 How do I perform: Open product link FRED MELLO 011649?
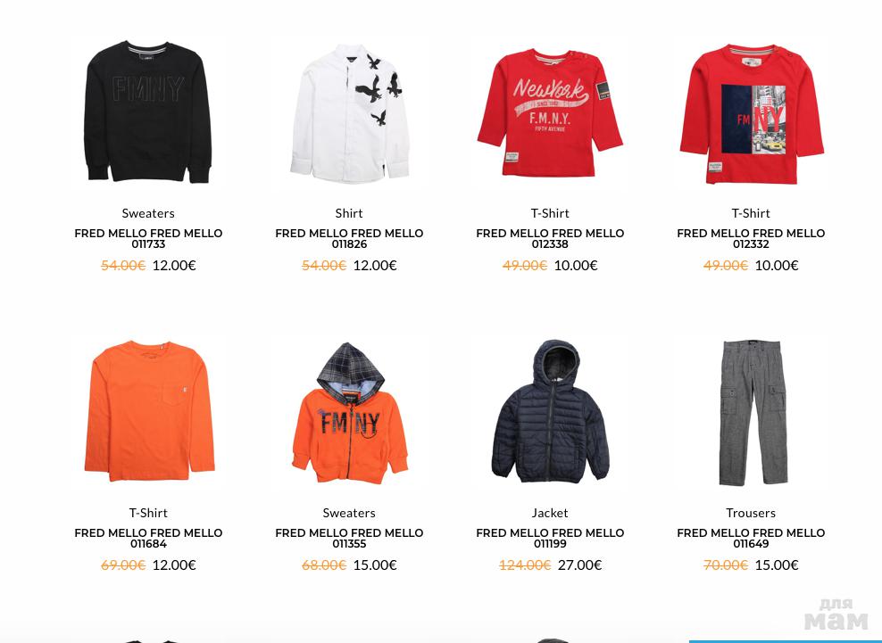pyautogui.click(x=751, y=538)
